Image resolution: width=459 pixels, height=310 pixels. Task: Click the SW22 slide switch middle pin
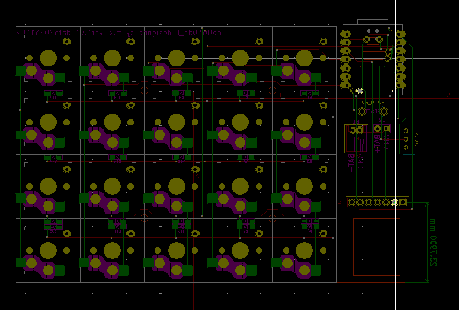[x=406, y=139]
